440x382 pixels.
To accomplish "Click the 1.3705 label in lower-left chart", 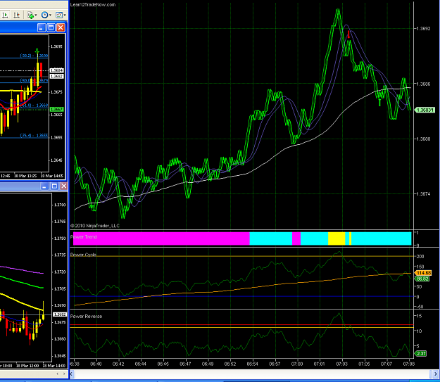I will click(60, 288).
